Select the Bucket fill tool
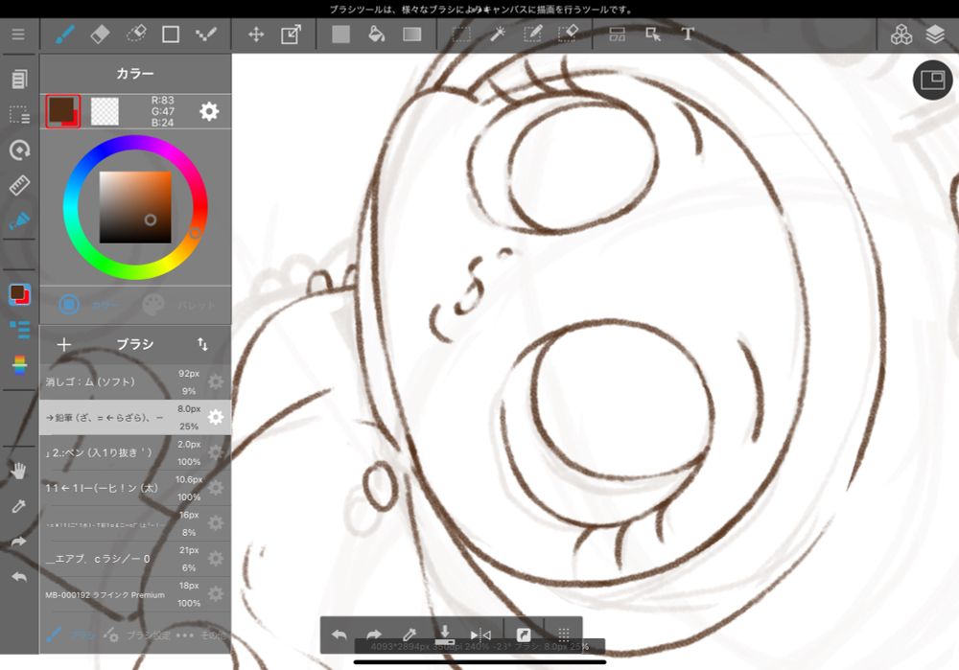The image size is (959, 670). coord(376,35)
